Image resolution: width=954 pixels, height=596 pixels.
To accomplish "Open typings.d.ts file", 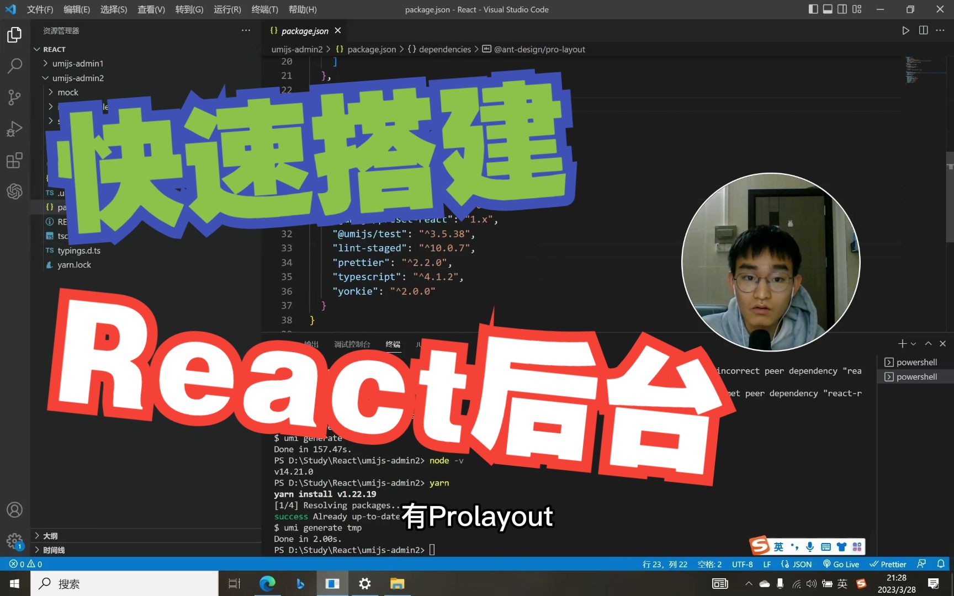I will (78, 250).
